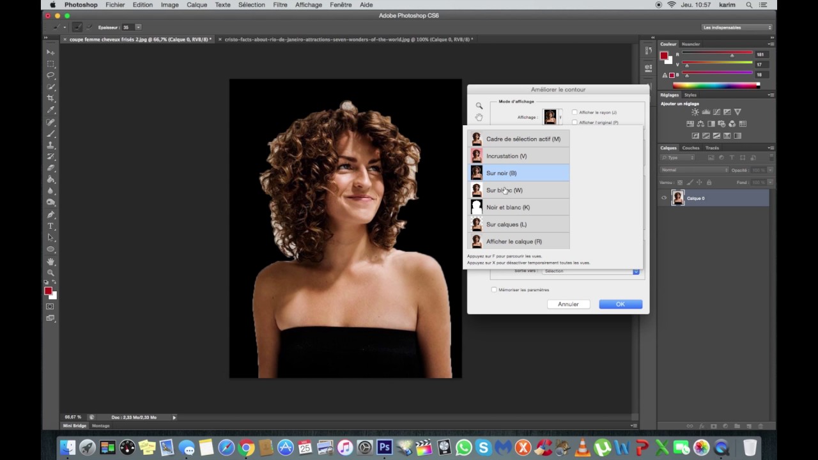This screenshot has width=818, height=460.
Task: Select the Crop tool
Action: [x=50, y=98]
